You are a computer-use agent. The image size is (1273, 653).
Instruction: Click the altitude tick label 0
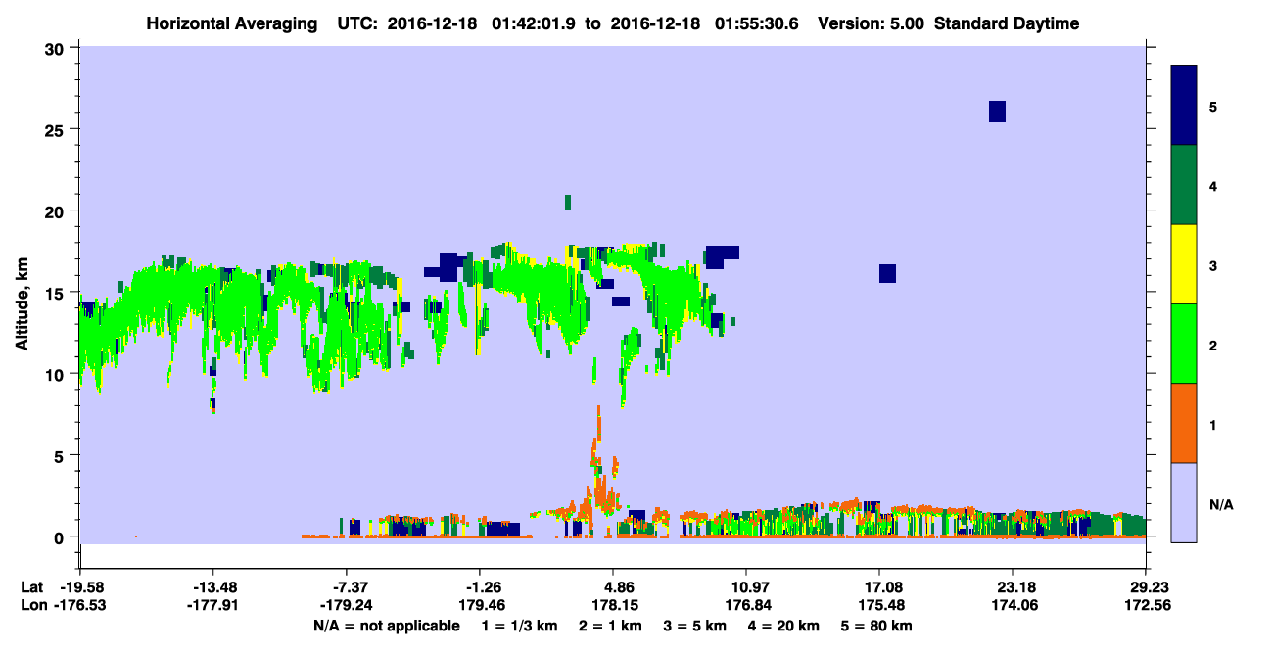click(61, 536)
